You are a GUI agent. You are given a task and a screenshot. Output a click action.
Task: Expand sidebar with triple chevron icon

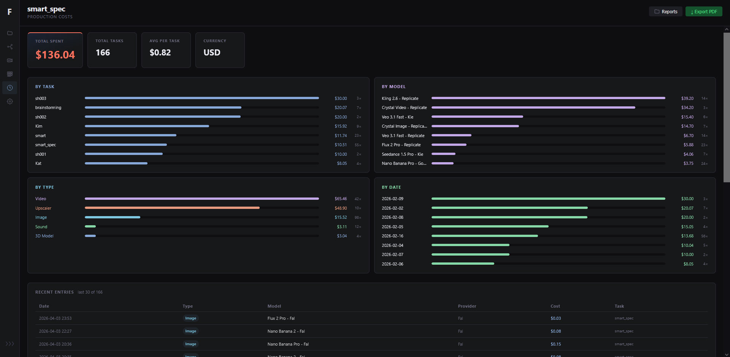click(x=10, y=344)
